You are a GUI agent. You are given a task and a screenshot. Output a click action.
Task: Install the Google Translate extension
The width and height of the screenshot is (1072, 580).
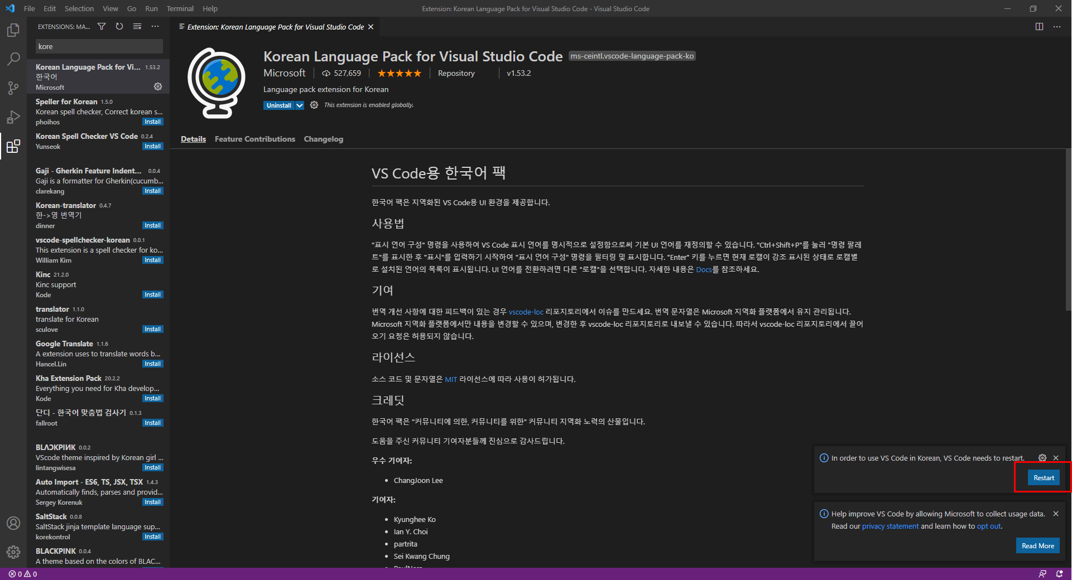click(x=152, y=364)
